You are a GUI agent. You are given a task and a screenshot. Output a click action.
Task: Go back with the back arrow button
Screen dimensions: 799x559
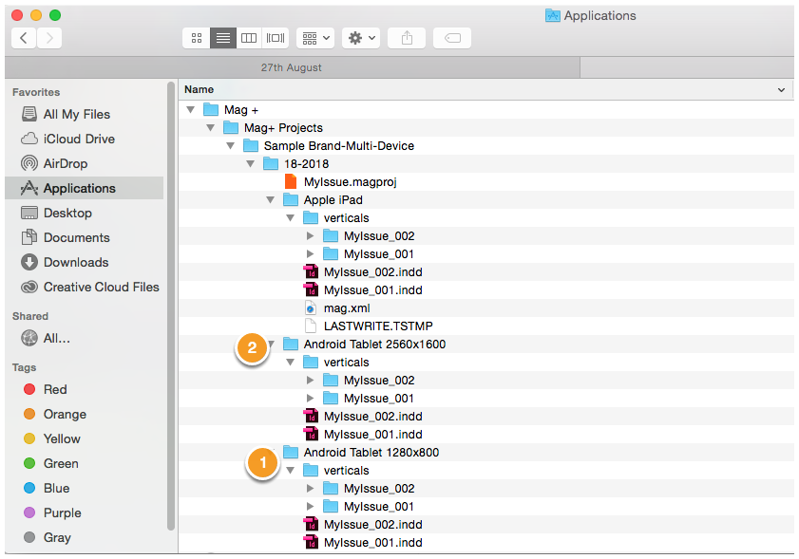pyautogui.click(x=24, y=38)
